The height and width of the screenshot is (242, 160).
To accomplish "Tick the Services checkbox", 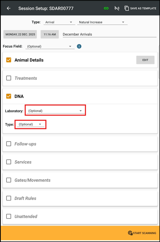I will (x=9, y=162).
